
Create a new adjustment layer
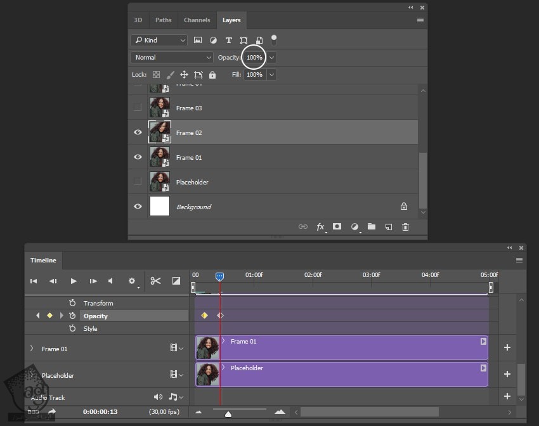point(354,226)
